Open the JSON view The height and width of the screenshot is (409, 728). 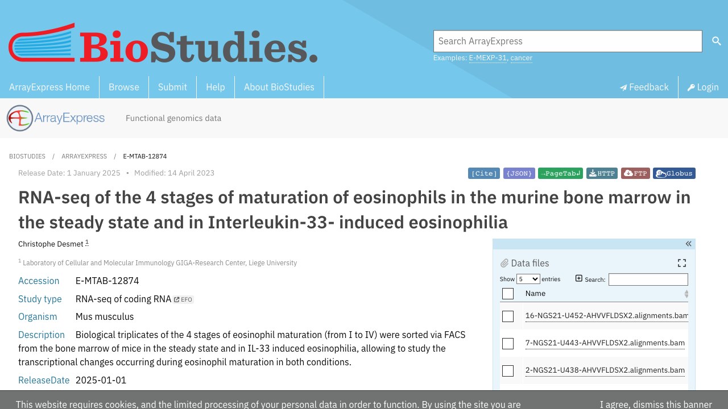519,173
